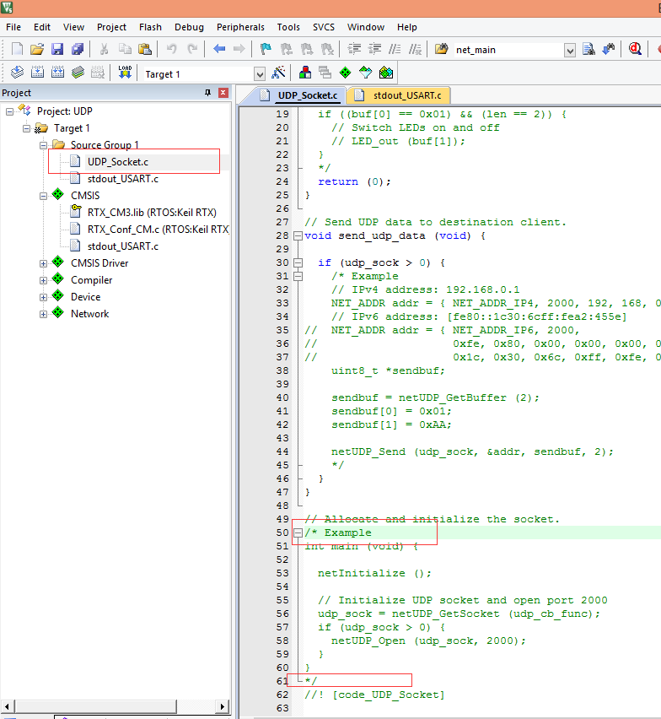
Task: Expand the CMSIS Driver node
Action: point(44,263)
